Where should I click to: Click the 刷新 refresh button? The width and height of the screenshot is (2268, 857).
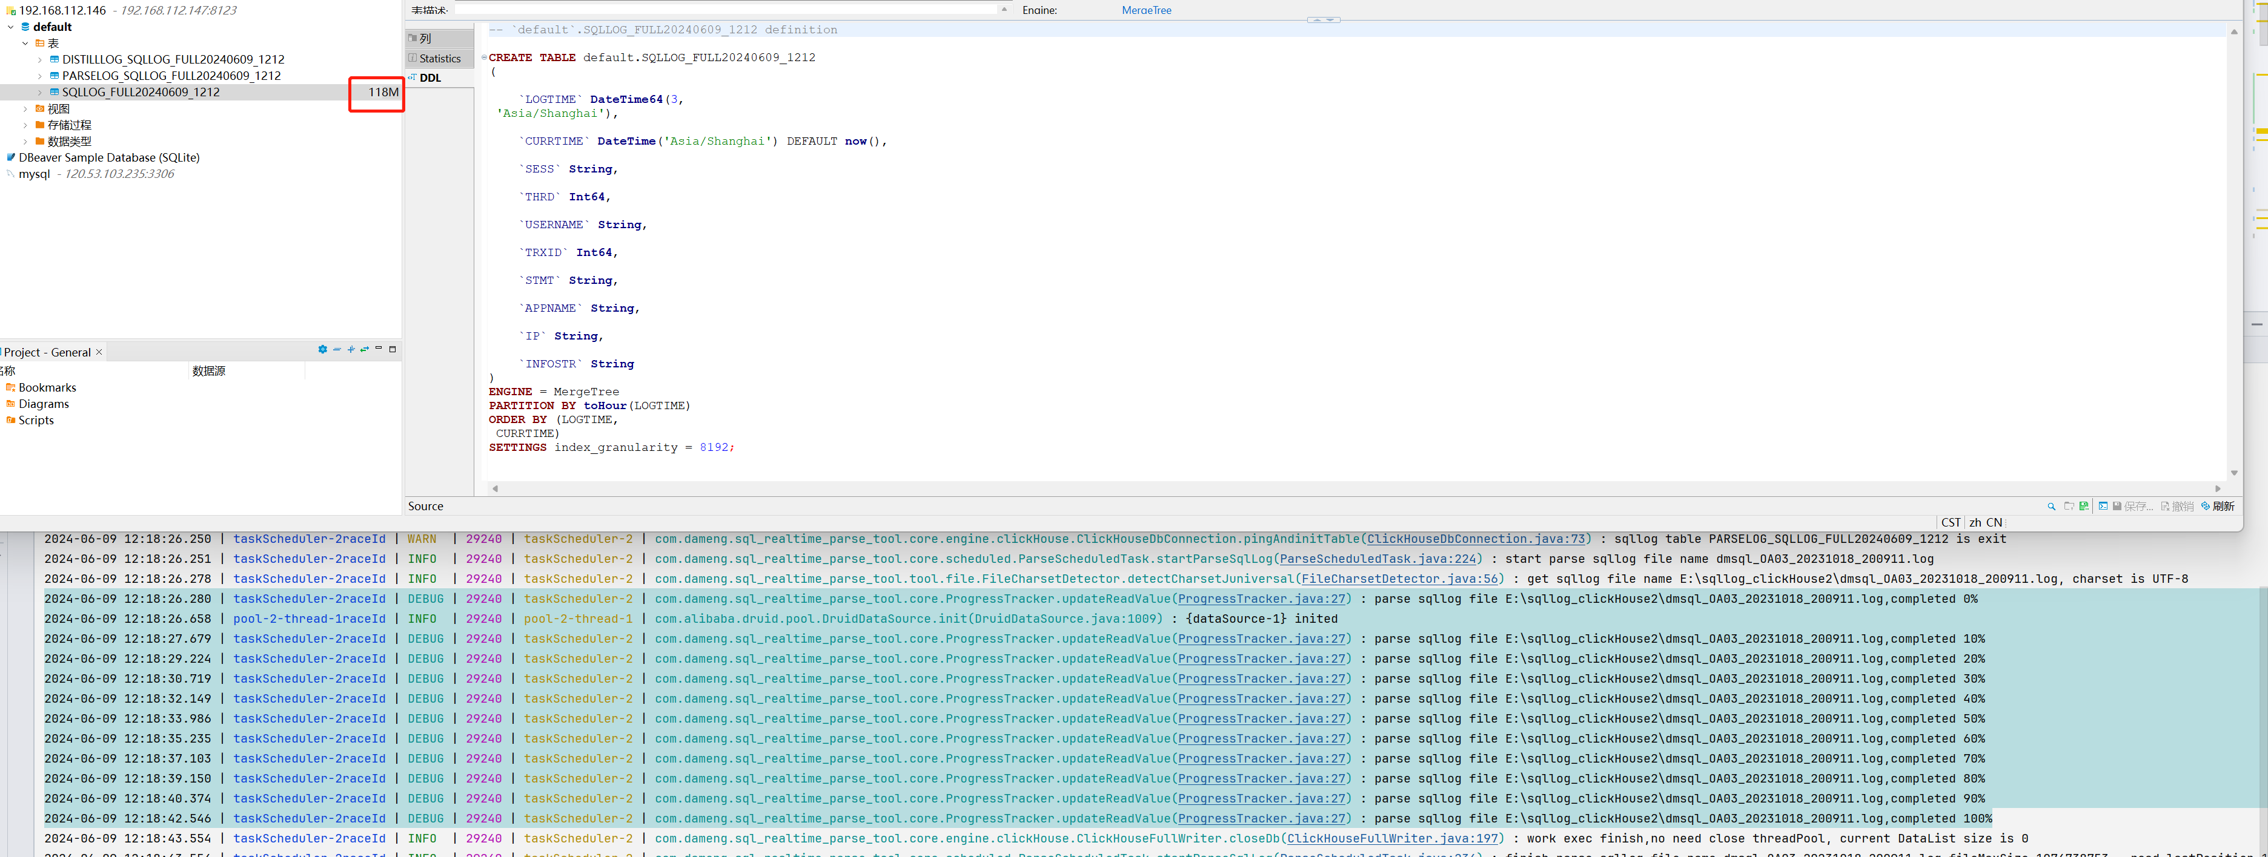[x=2218, y=506]
